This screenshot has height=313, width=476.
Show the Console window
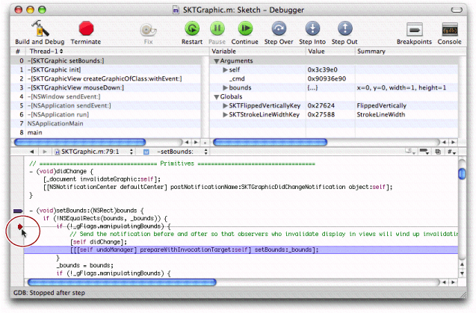point(450,29)
